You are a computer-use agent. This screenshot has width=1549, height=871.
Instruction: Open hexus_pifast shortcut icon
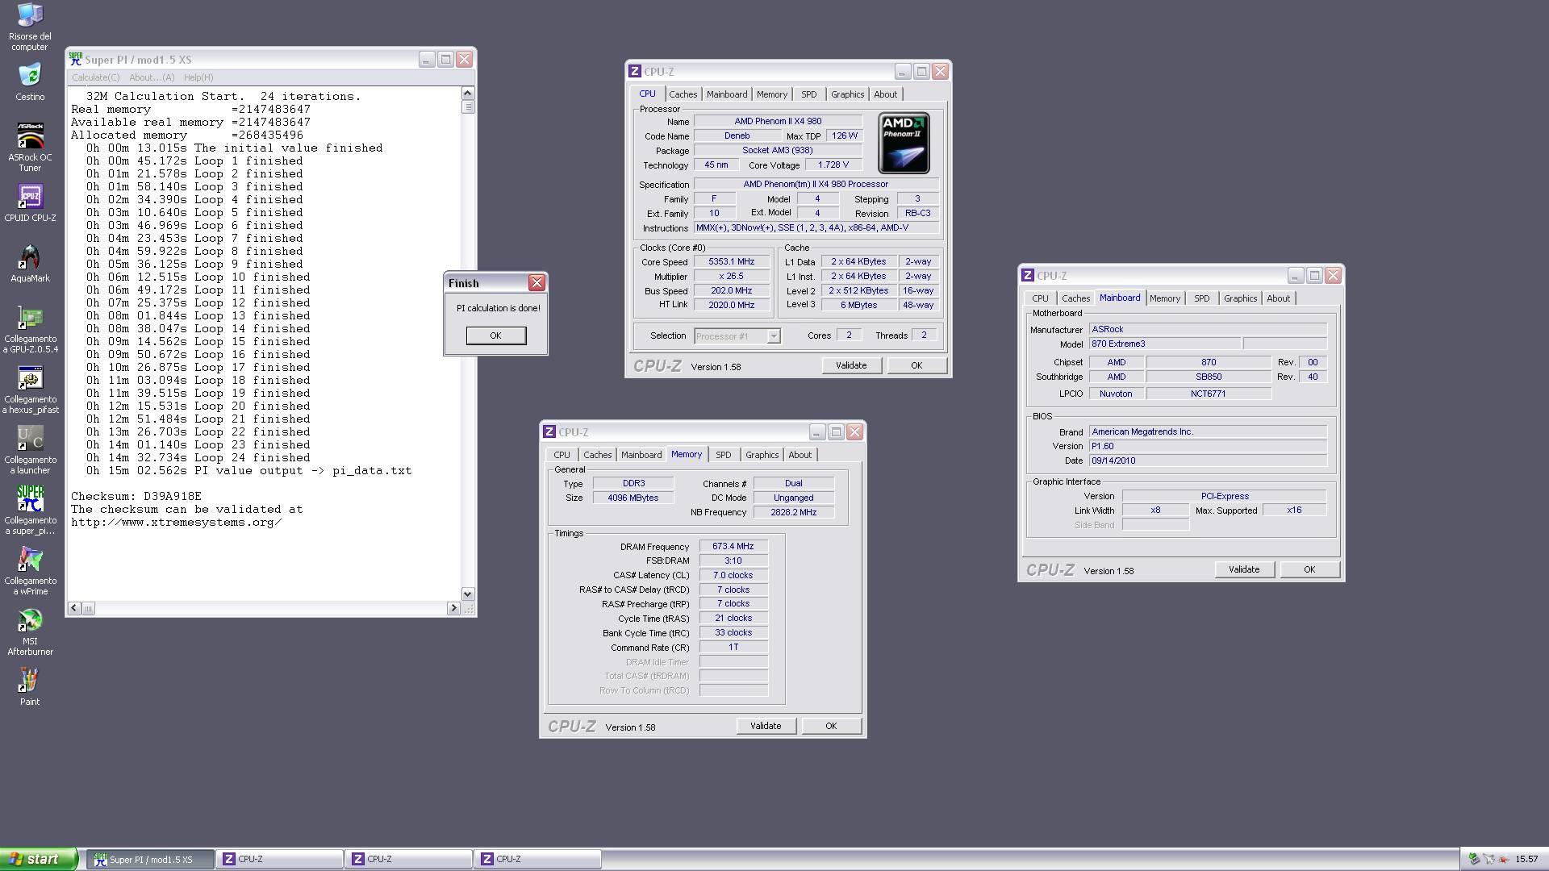pos(30,390)
